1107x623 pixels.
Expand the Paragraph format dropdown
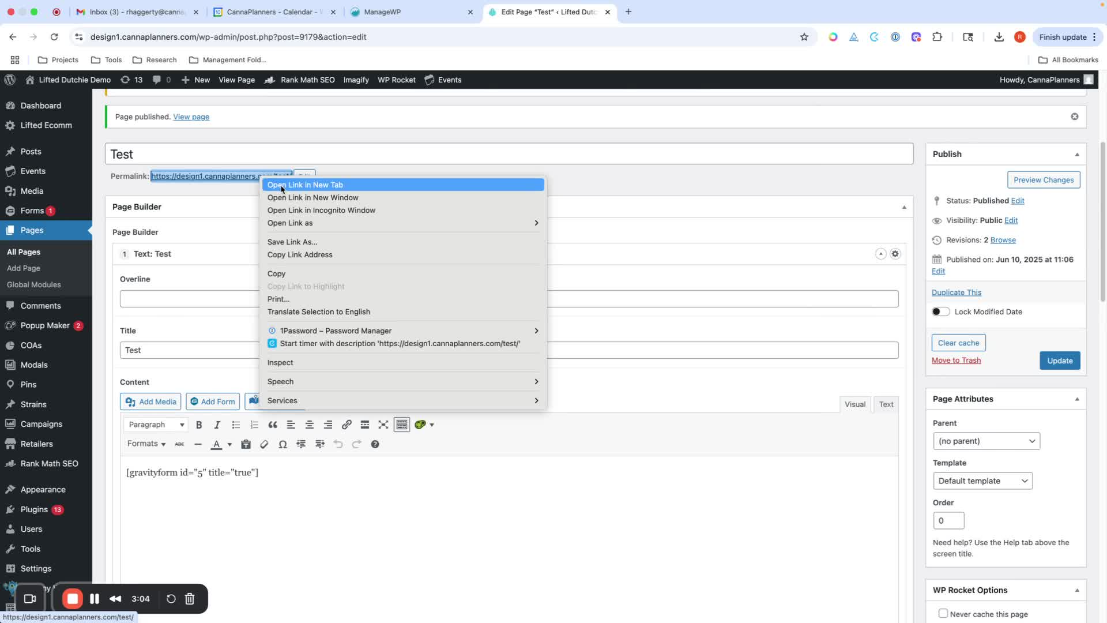click(x=156, y=425)
